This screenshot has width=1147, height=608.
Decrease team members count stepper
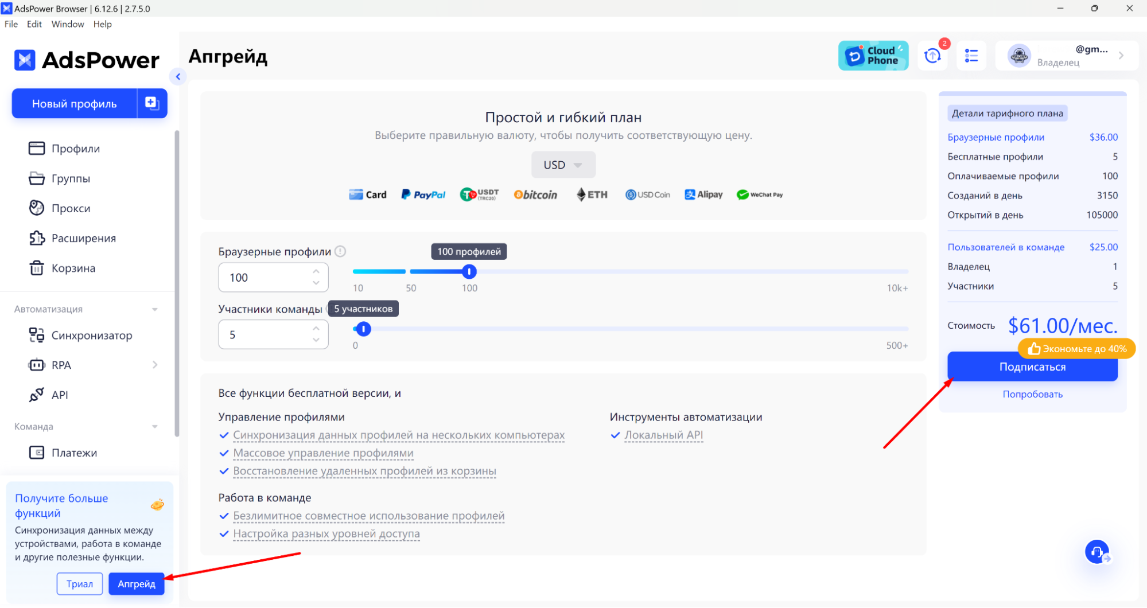pyautogui.click(x=316, y=340)
